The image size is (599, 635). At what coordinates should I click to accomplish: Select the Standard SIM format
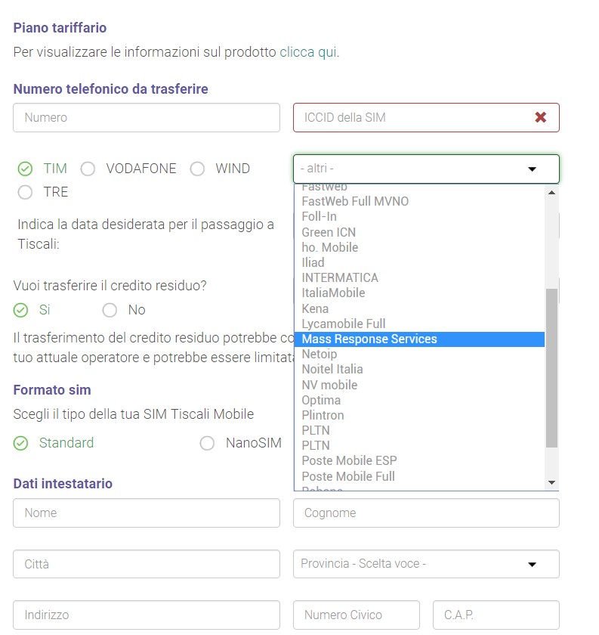point(21,443)
